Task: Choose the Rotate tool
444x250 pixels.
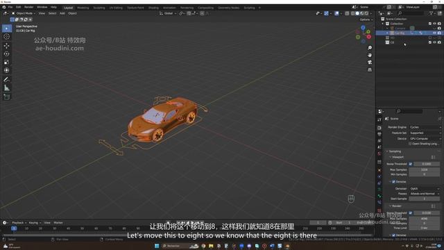Action: coord(7,54)
